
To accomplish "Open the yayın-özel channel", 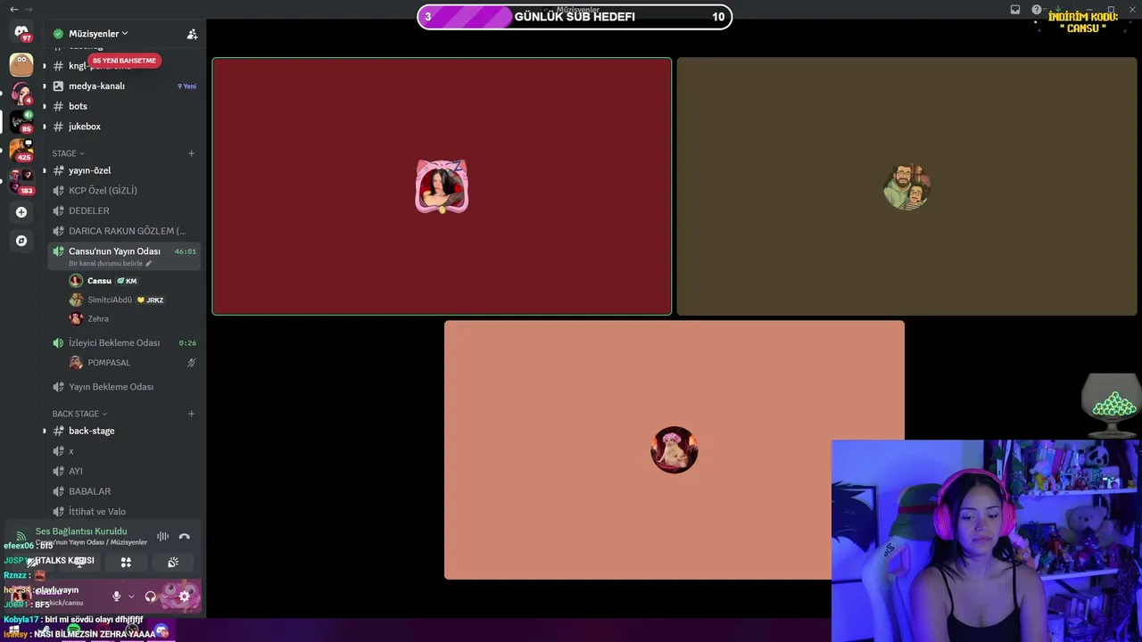I will (124, 170).
